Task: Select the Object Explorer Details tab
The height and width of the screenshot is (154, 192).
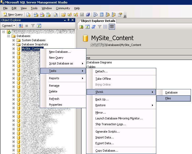Action: point(98,21)
